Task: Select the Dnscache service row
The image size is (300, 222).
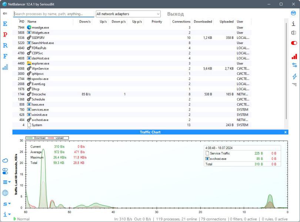Action: pyautogui.click(x=132, y=94)
